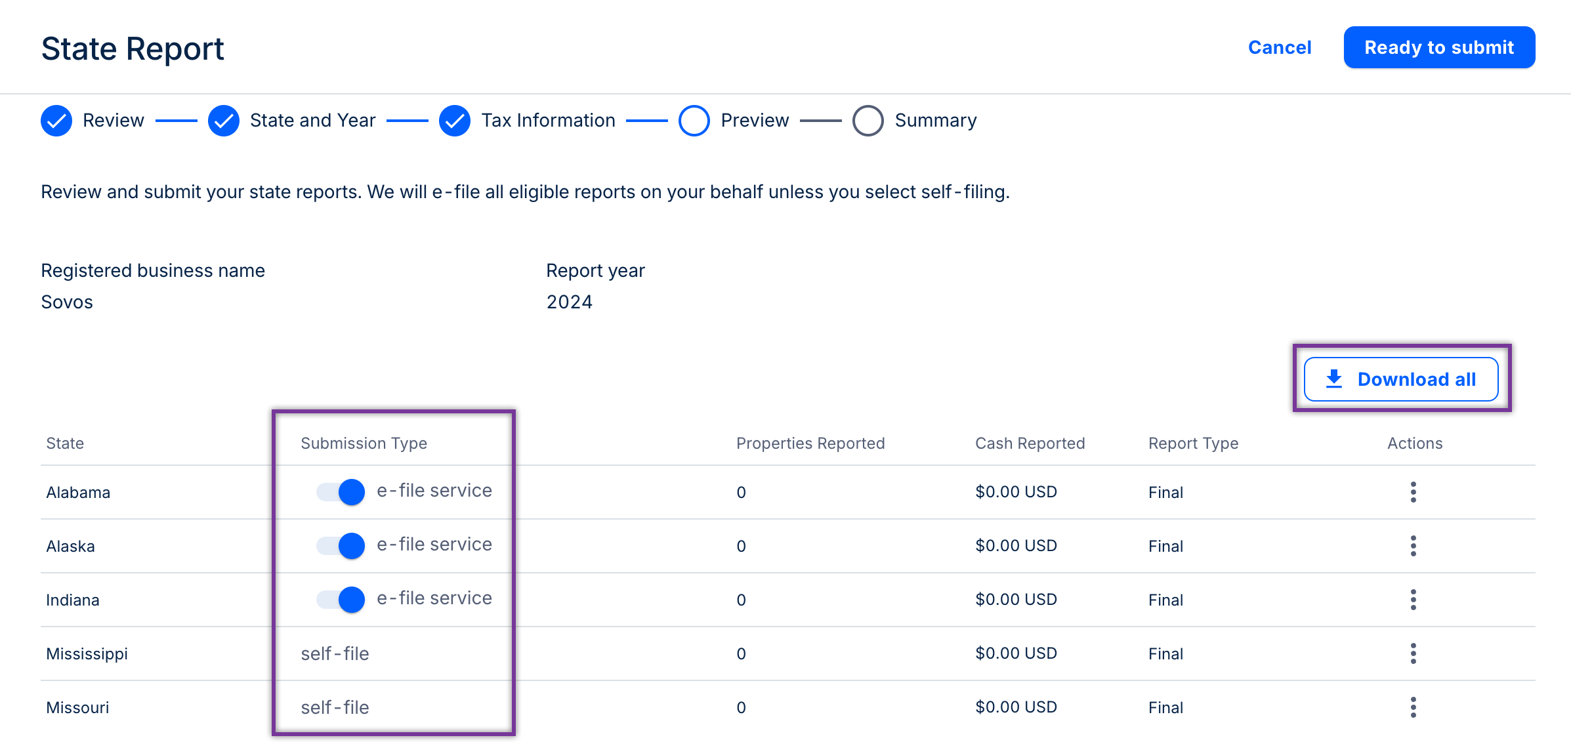Download all state reports
This screenshot has height=744, width=1571.
point(1400,379)
